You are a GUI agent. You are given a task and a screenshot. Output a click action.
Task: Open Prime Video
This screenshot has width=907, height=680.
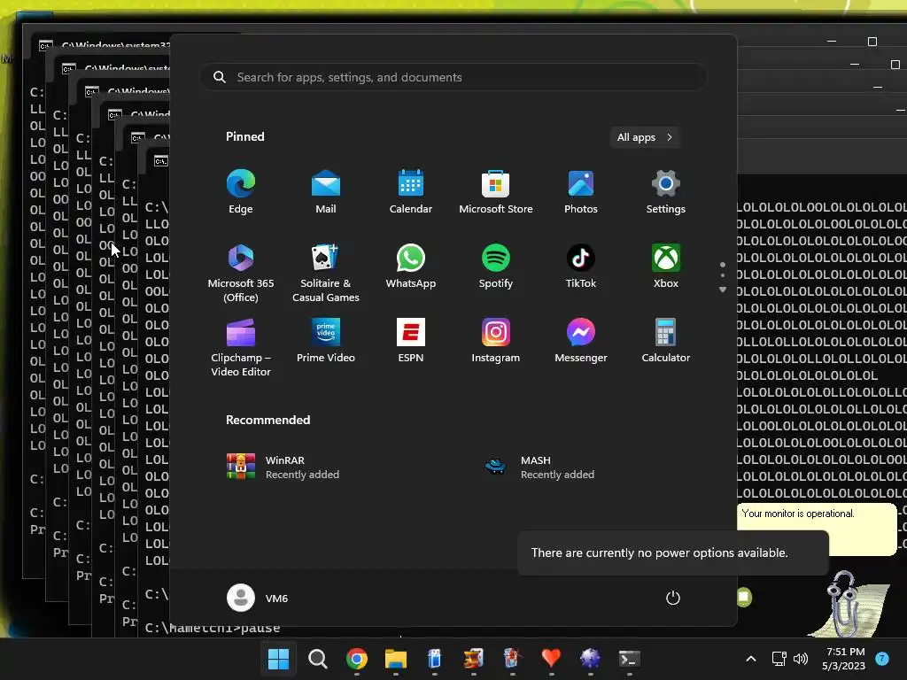326,340
